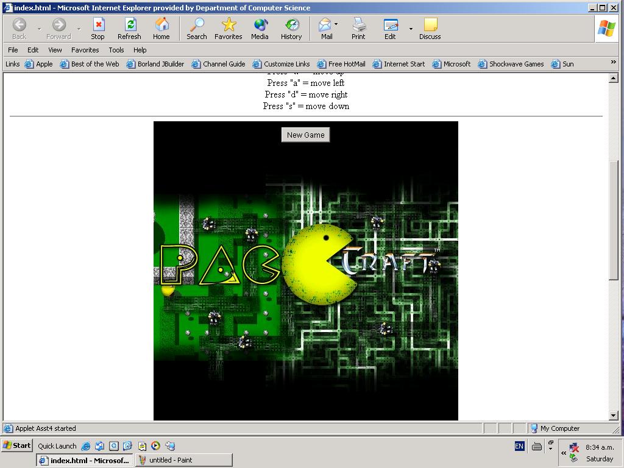Click the greyed Forward arrow icon

58,24
